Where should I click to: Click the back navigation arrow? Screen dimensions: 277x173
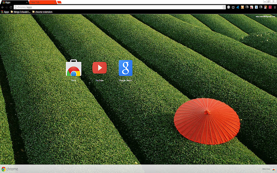click(2, 7)
